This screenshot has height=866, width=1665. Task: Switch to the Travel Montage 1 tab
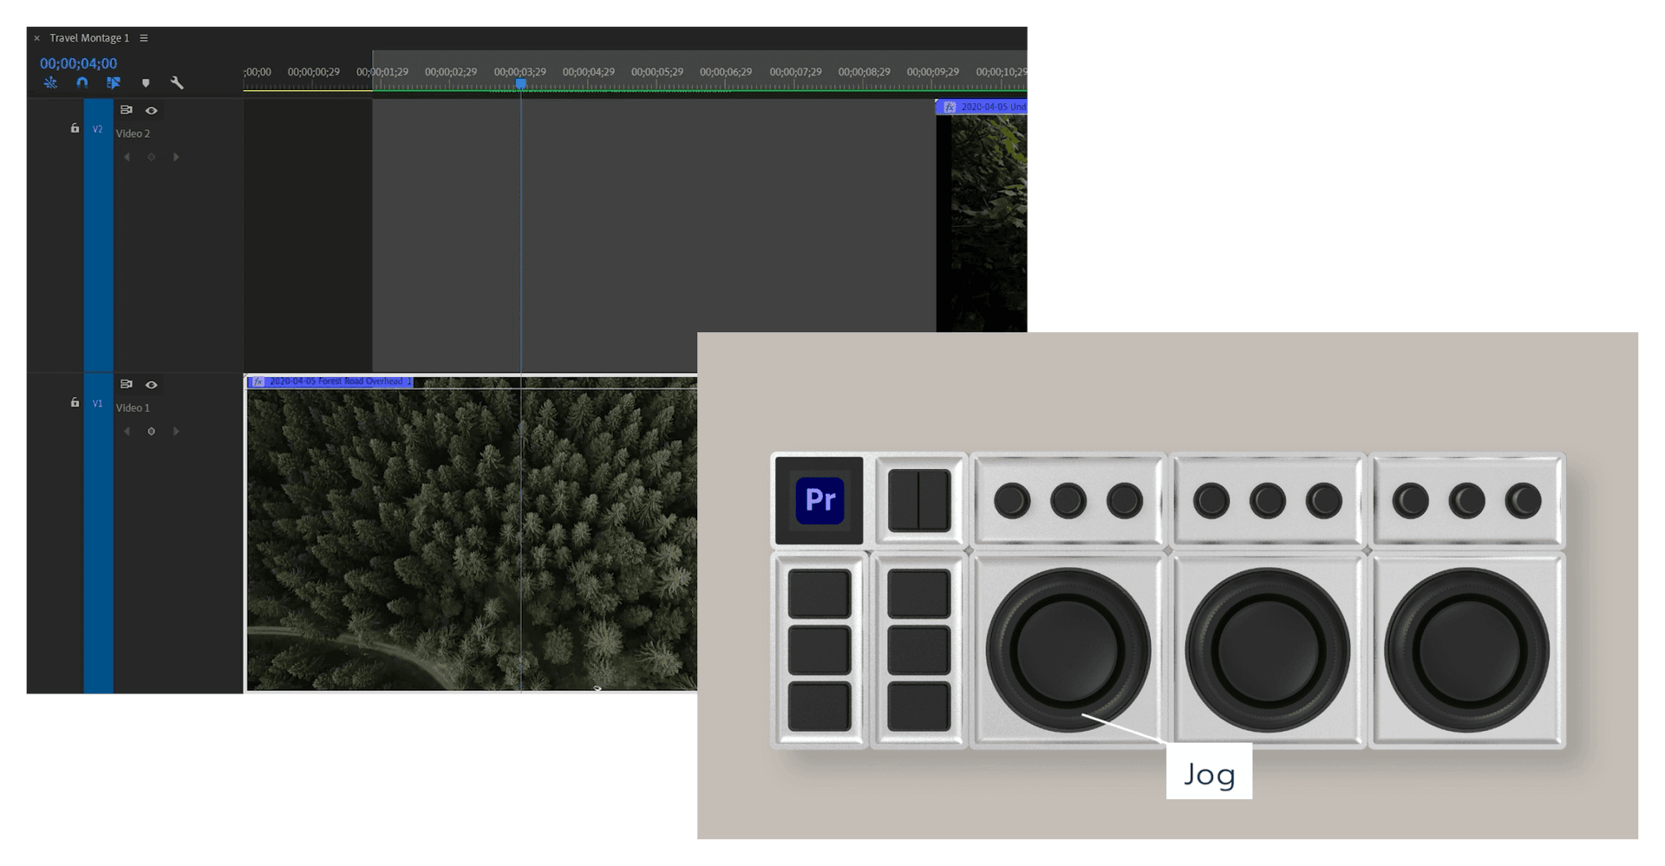click(x=89, y=38)
